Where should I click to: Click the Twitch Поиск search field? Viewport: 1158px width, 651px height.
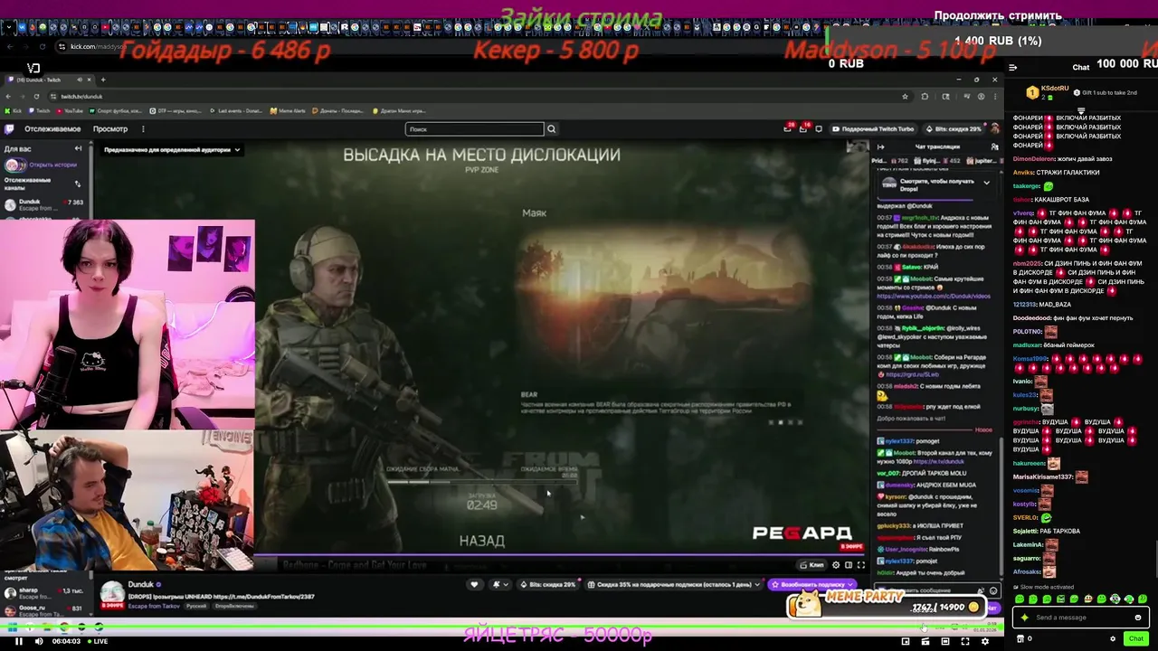tap(474, 129)
